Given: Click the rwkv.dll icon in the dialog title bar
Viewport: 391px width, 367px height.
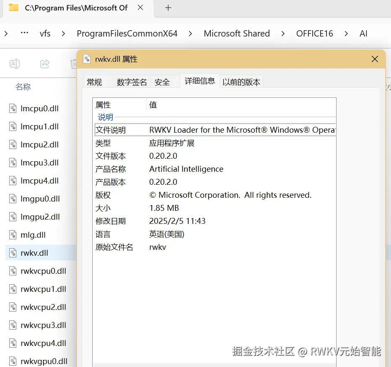Looking at the screenshot, I should 88,59.
